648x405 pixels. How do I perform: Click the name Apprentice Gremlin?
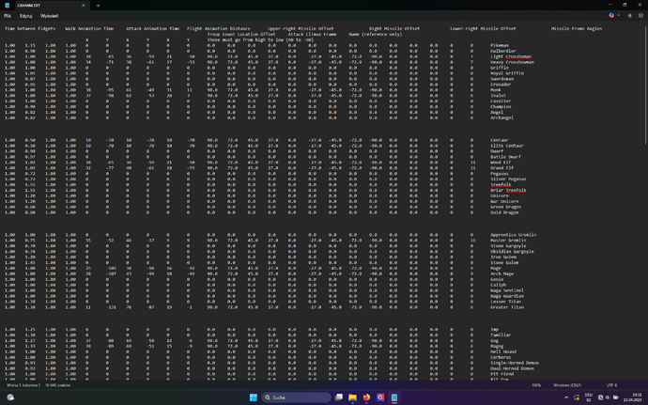(514, 235)
